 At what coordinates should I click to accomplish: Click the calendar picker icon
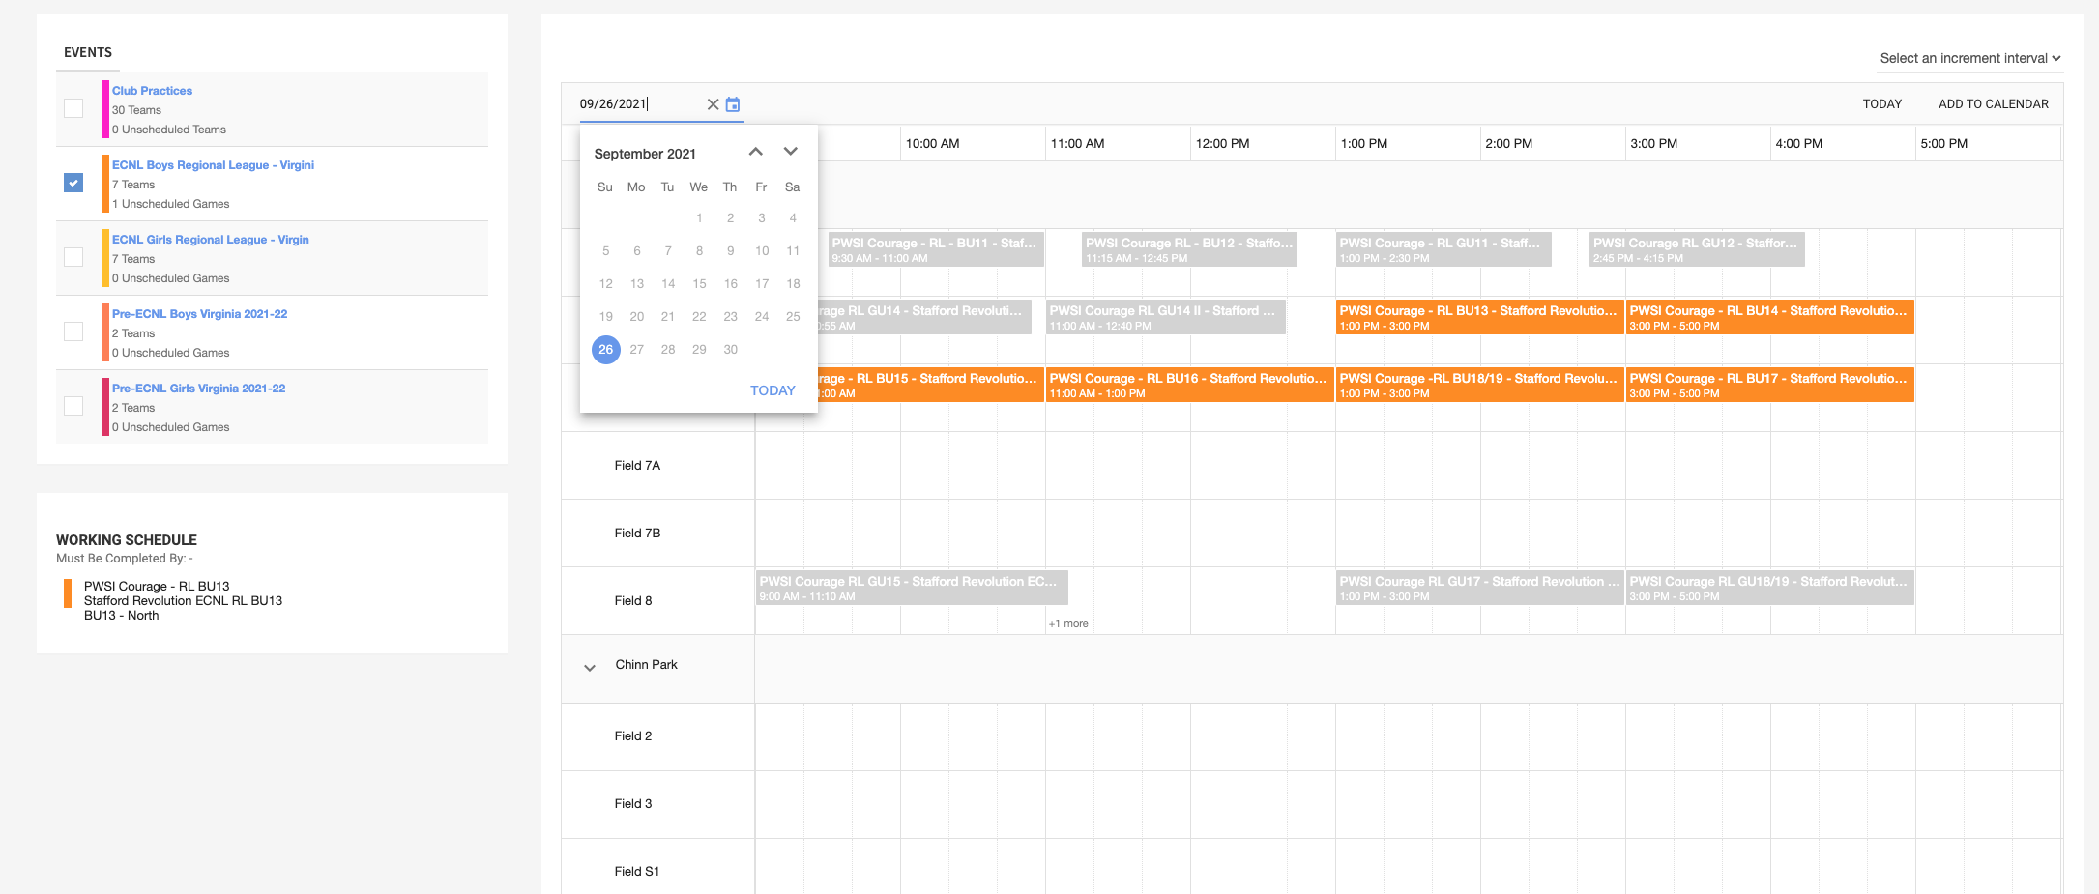(x=733, y=104)
